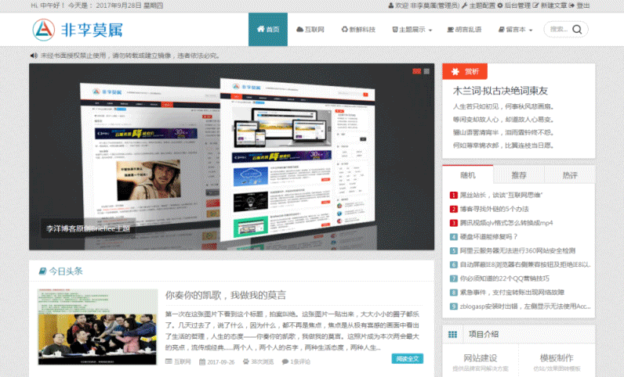Click 登出 to log out

point(579,5)
